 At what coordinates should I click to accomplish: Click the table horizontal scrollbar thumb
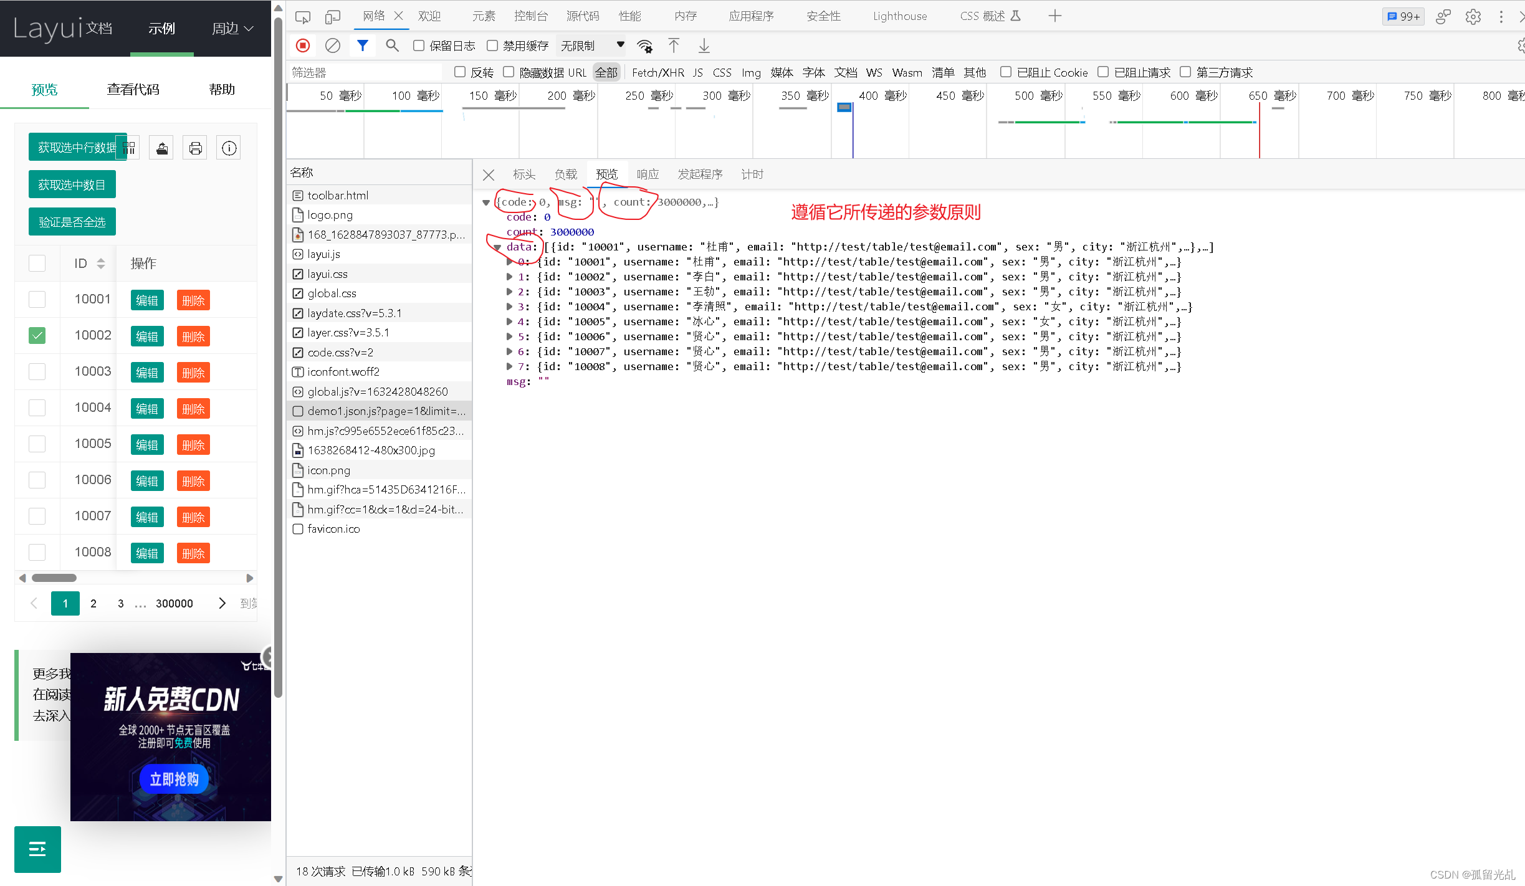point(54,578)
